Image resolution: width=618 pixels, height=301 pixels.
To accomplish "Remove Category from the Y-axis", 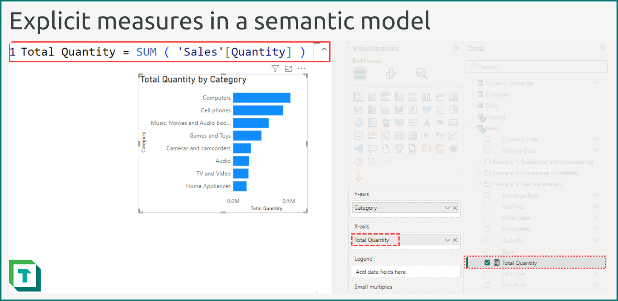I will (455, 208).
